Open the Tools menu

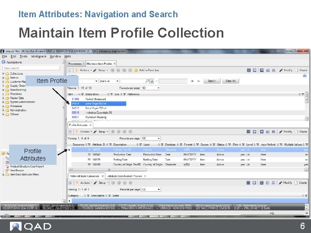click(23, 57)
